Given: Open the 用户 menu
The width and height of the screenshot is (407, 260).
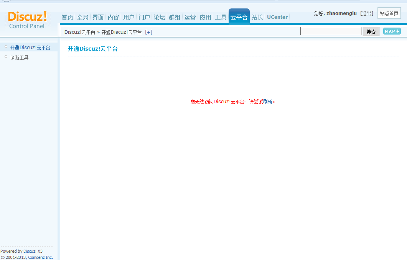Looking at the screenshot, I should 129,17.
